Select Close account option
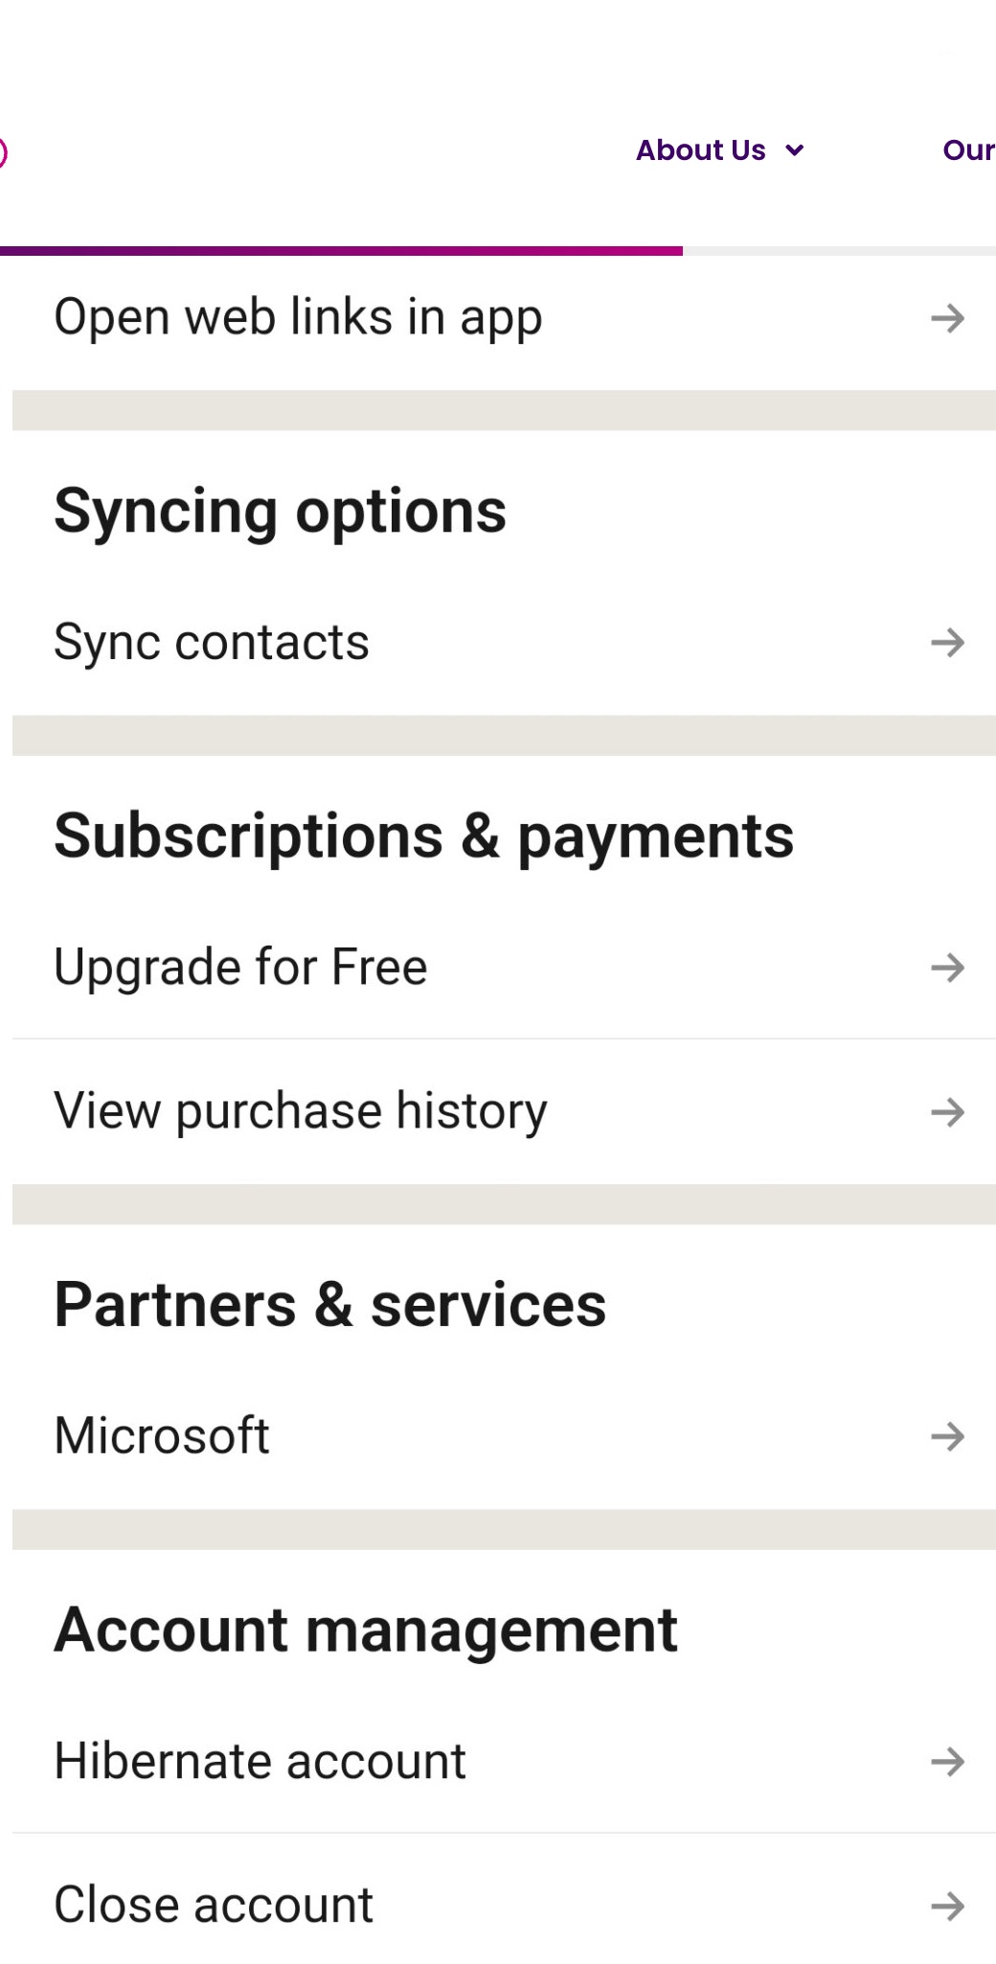 pos(214,1905)
